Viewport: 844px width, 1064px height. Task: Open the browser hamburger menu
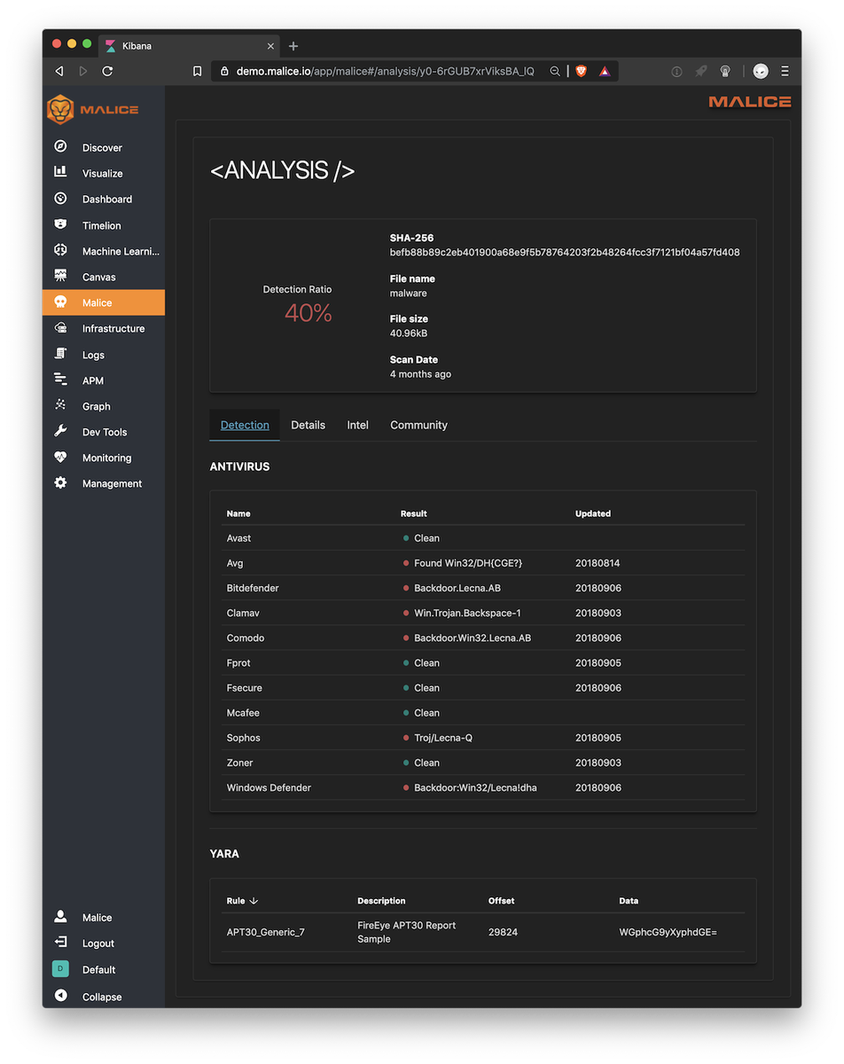coord(785,71)
